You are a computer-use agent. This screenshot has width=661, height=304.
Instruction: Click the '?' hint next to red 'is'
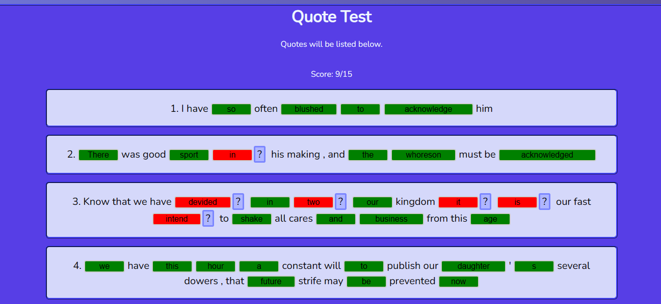[x=544, y=201]
